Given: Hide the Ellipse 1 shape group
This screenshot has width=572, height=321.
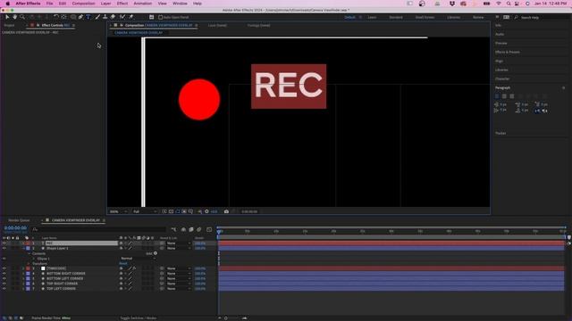Looking at the screenshot, I should (x=4, y=259).
